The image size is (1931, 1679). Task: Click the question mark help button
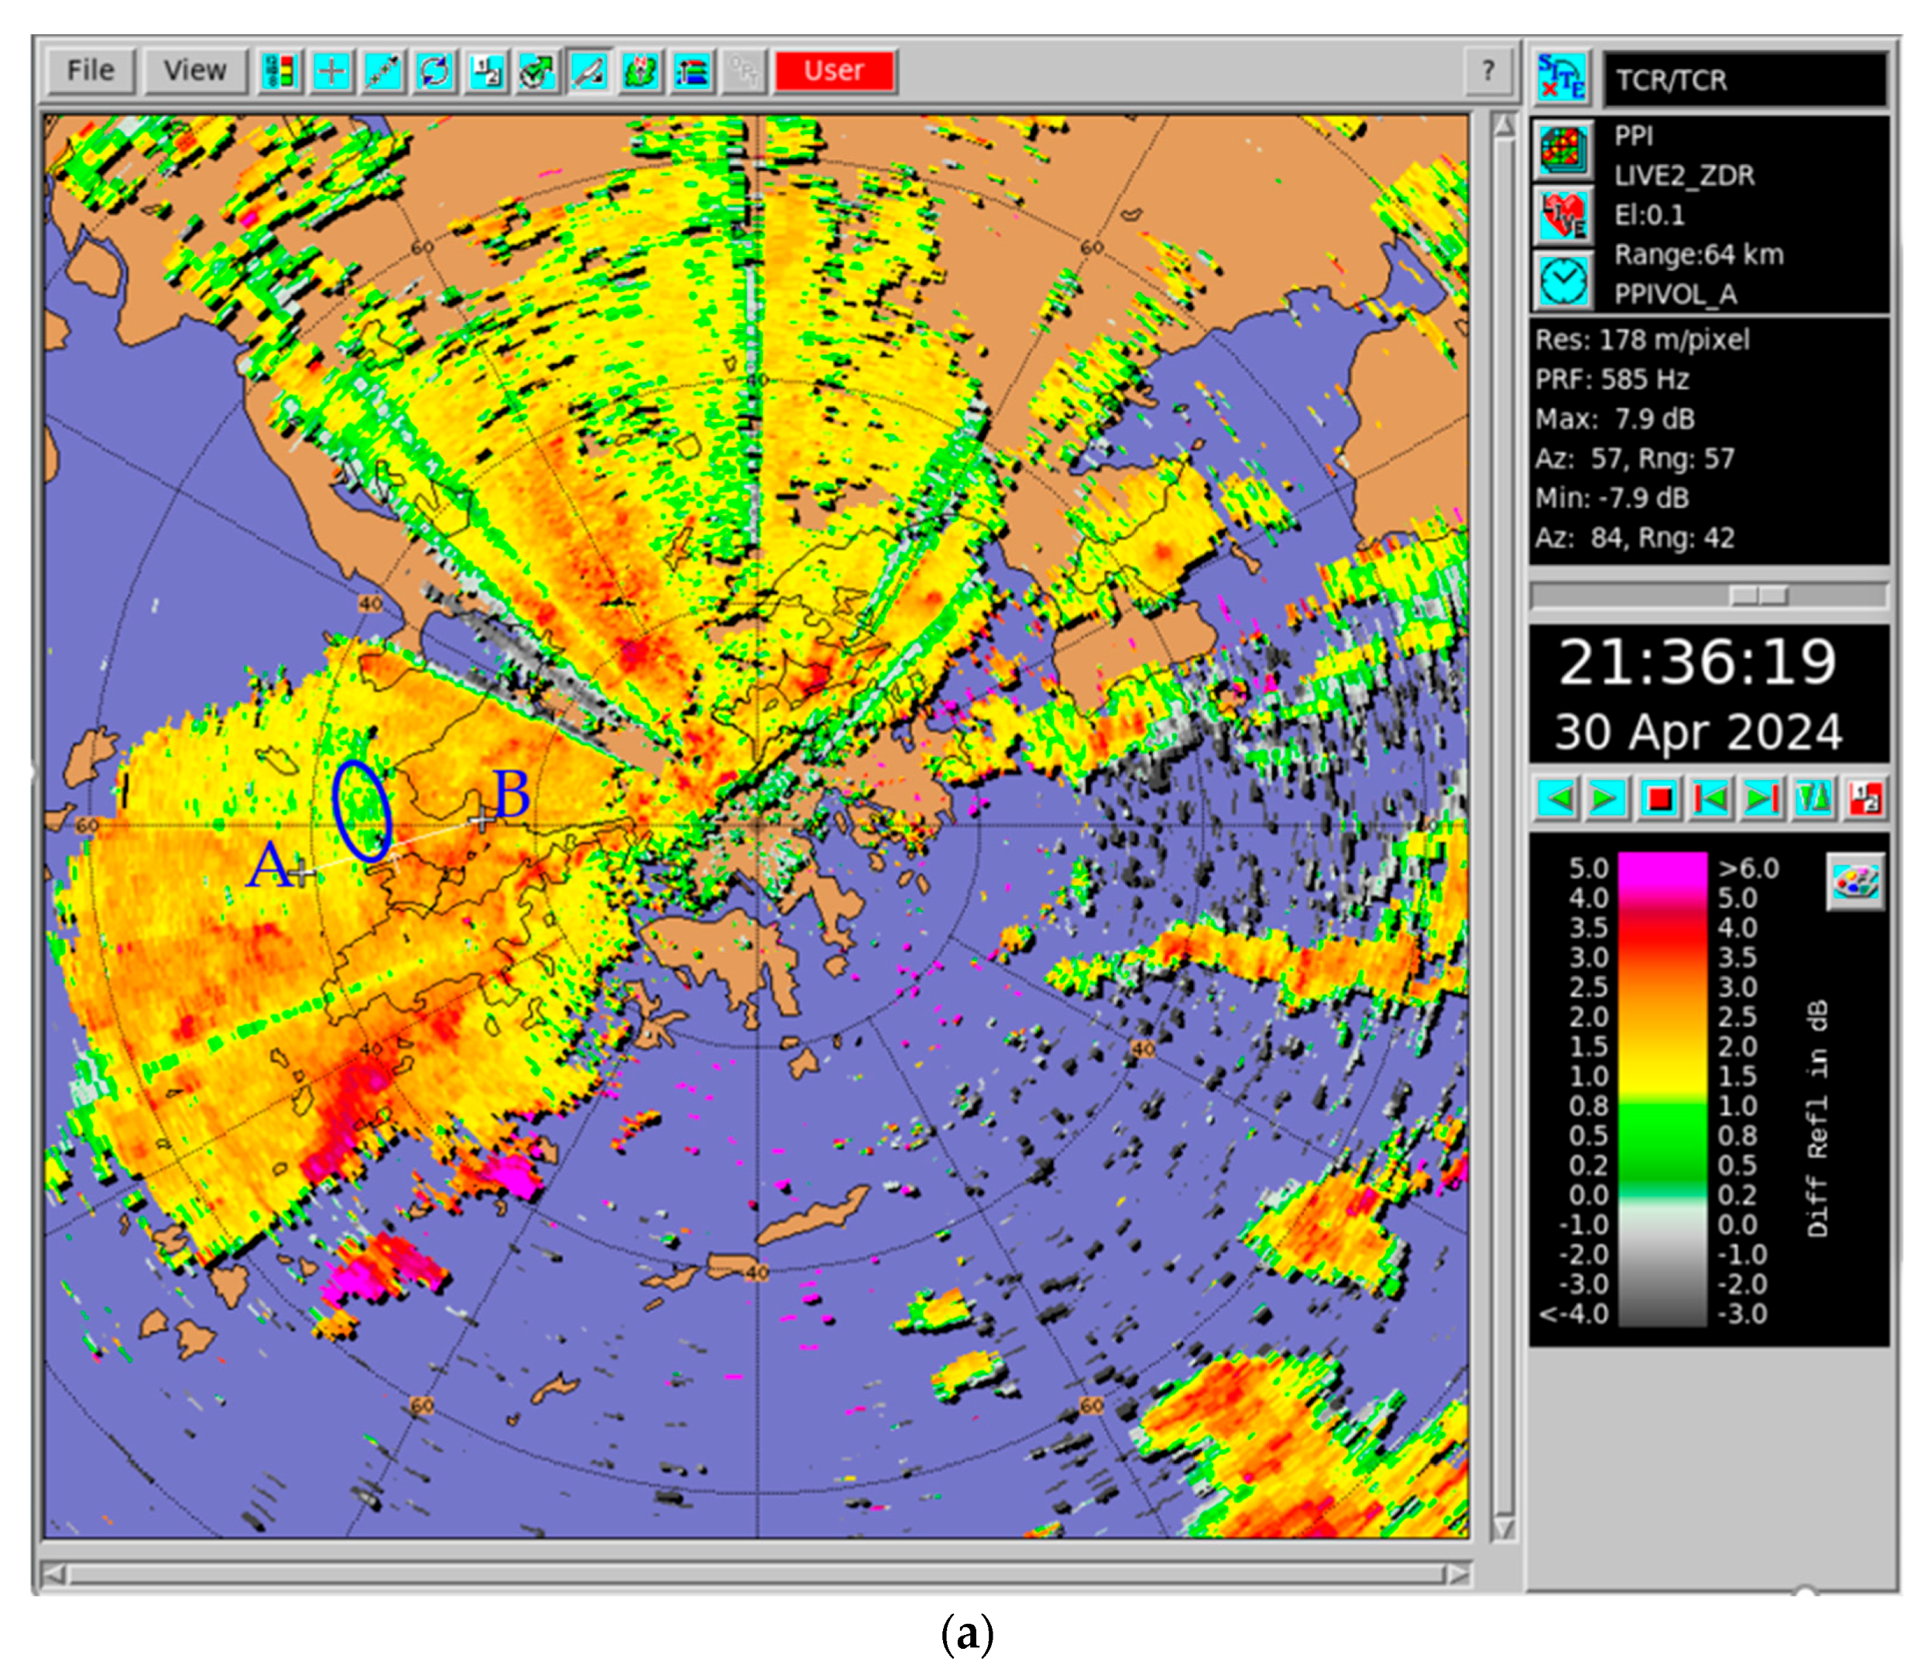tap(1488, 71)
